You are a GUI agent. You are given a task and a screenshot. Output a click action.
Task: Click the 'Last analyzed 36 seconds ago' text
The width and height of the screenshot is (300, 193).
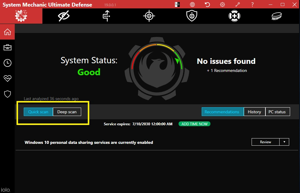(x=51, y=99)
